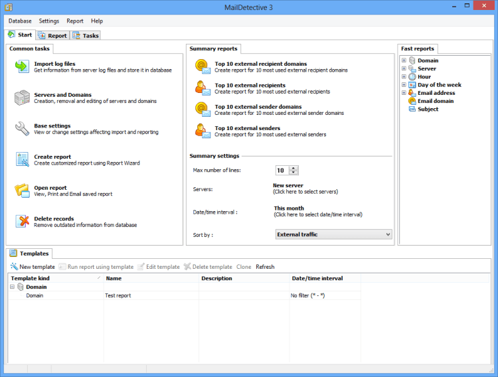This screenshot has height=377, width=498.
Task: Click the Day of the week calendar icon
Action: coord(412,85)
